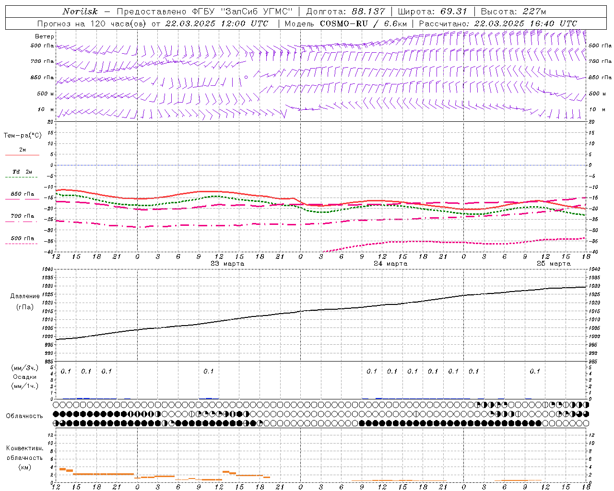Viewport: 614px width, 491px height.
Task: Click the blue zero-degree line in temperature chart
Action: (x=322, y=165)
